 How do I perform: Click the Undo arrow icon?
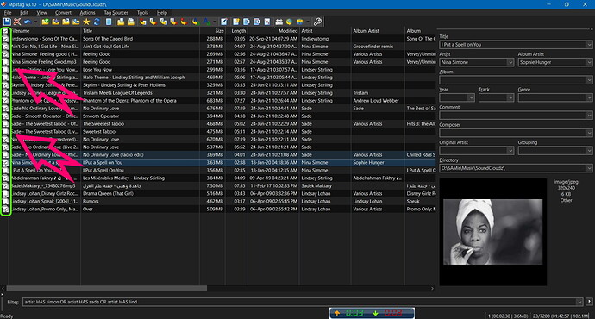(28, 22)
